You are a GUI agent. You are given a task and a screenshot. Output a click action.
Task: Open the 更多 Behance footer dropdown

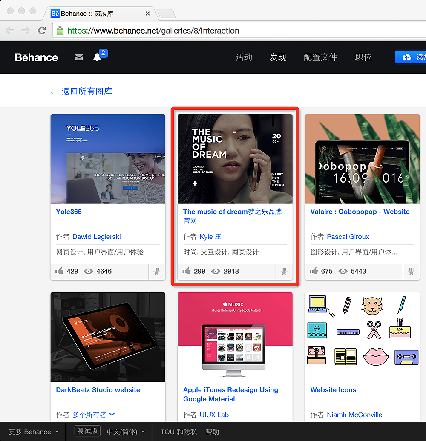[x=34, y=432]
